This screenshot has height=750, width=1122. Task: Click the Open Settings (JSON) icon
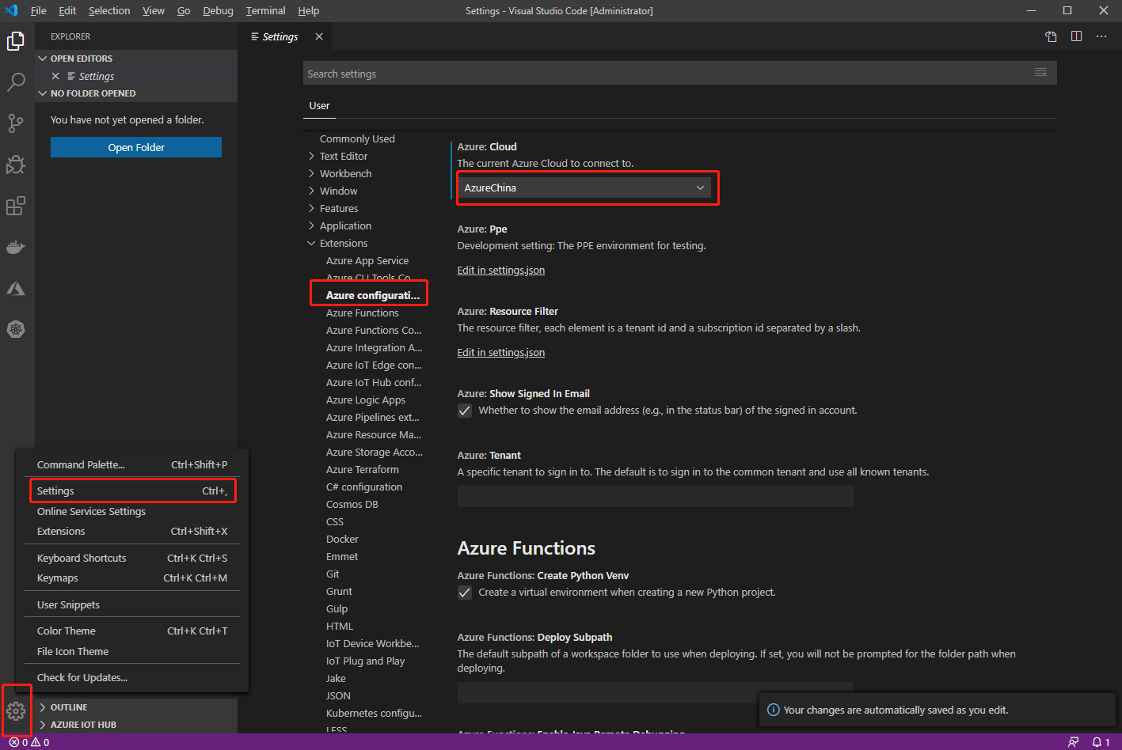1051,36
